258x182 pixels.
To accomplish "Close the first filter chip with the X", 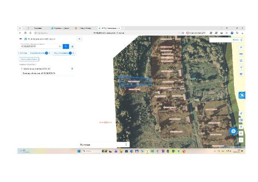I will [x=49, y=53].
